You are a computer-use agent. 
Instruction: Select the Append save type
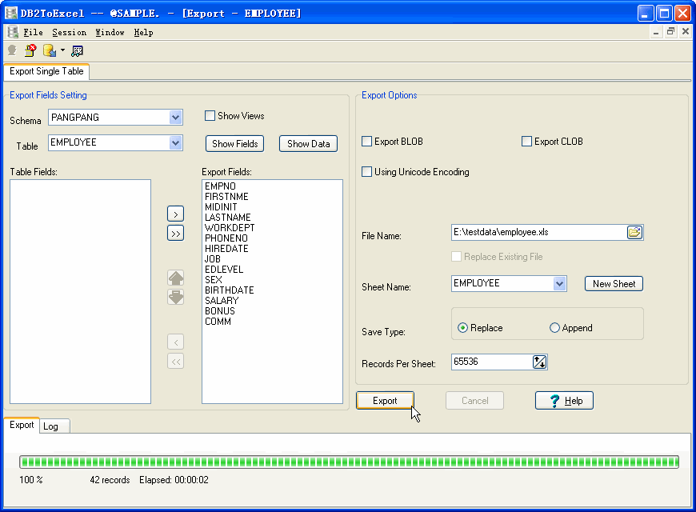[554, 328]
